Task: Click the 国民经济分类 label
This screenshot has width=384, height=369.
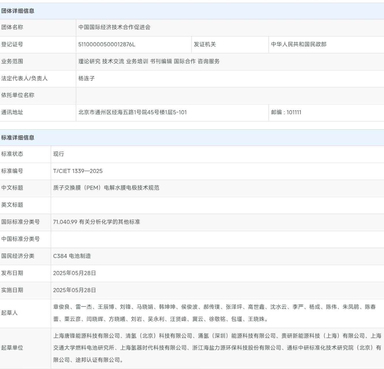Action: tap(18, 256)
